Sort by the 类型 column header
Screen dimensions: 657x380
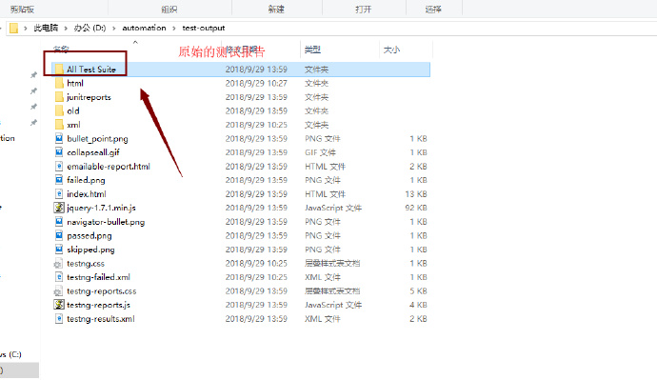coord(312,50)
